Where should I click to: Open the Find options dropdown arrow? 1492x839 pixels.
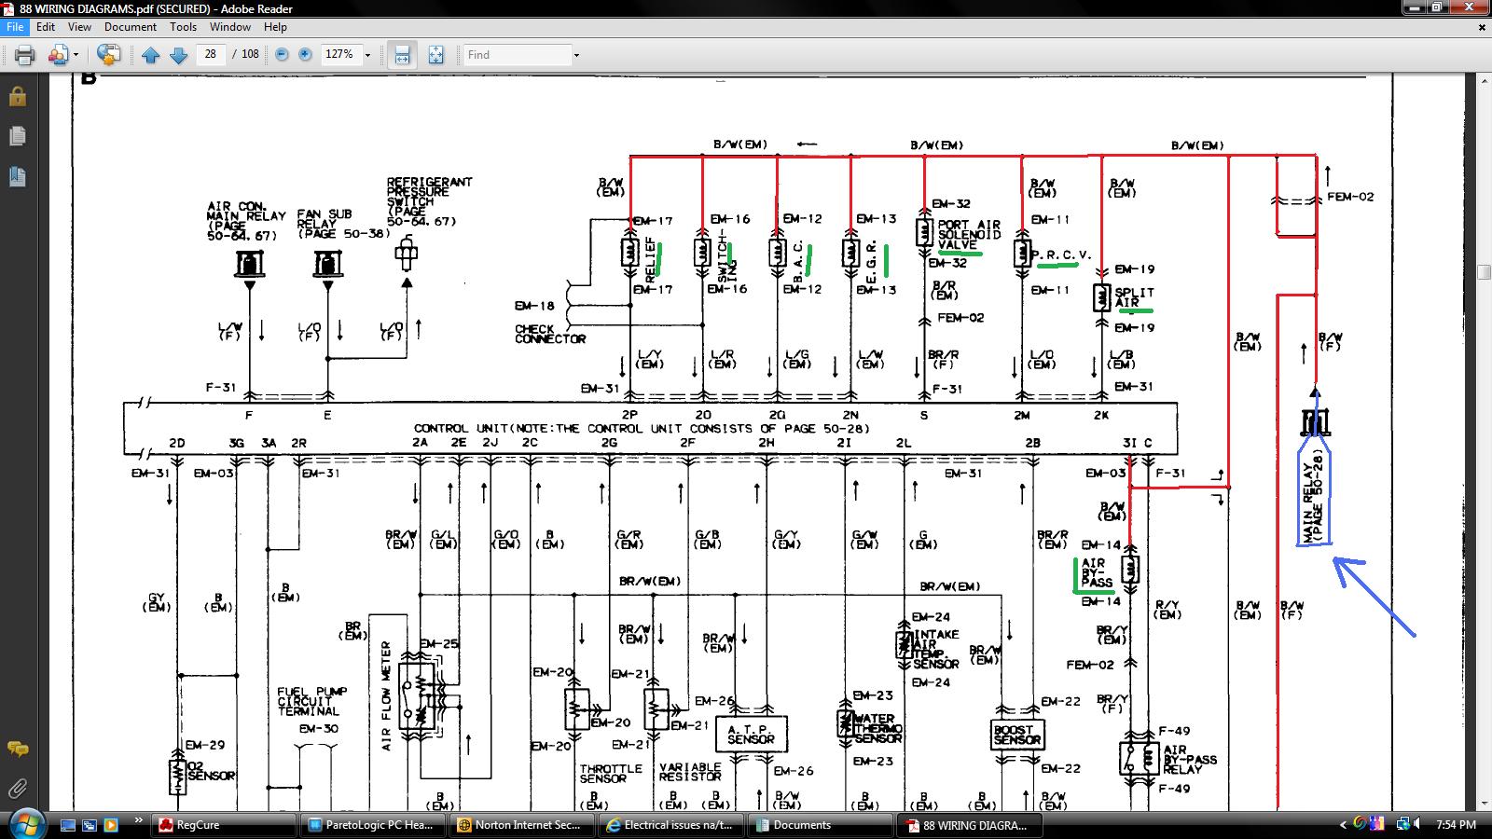pyautogui.click(x=576, y=55)
